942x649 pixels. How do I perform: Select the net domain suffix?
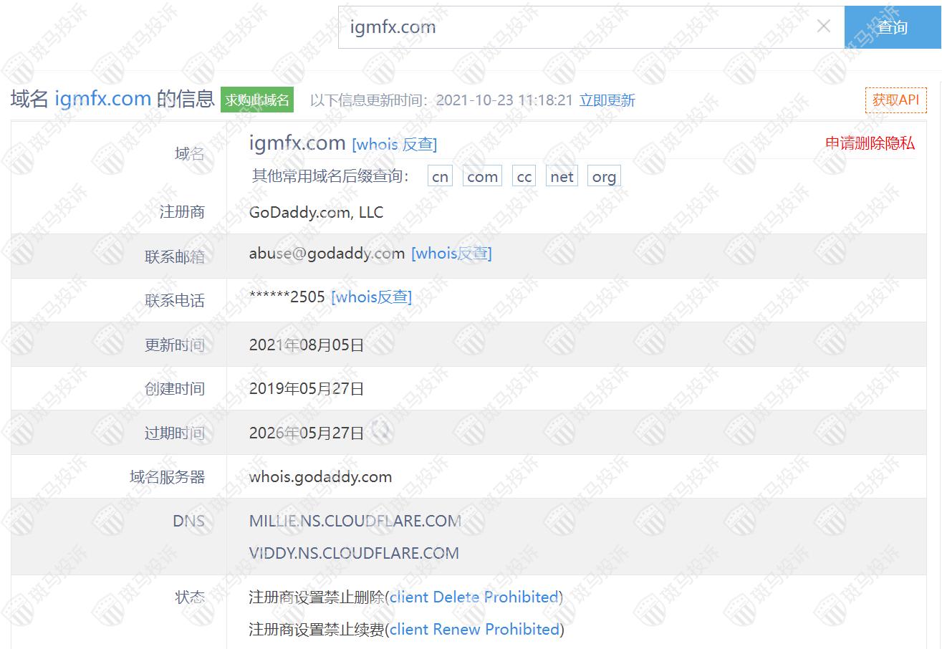pos(562,177)
